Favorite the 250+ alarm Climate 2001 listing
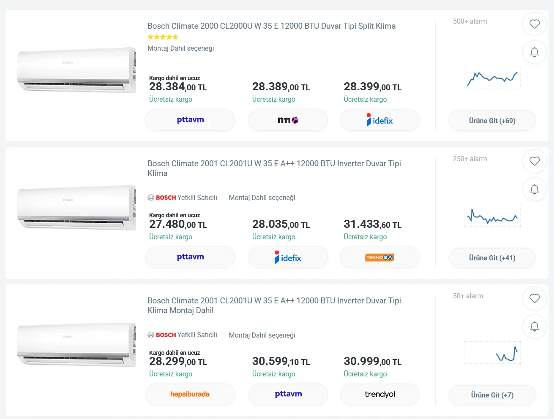554x419 pixels. (x=535, y=161)
